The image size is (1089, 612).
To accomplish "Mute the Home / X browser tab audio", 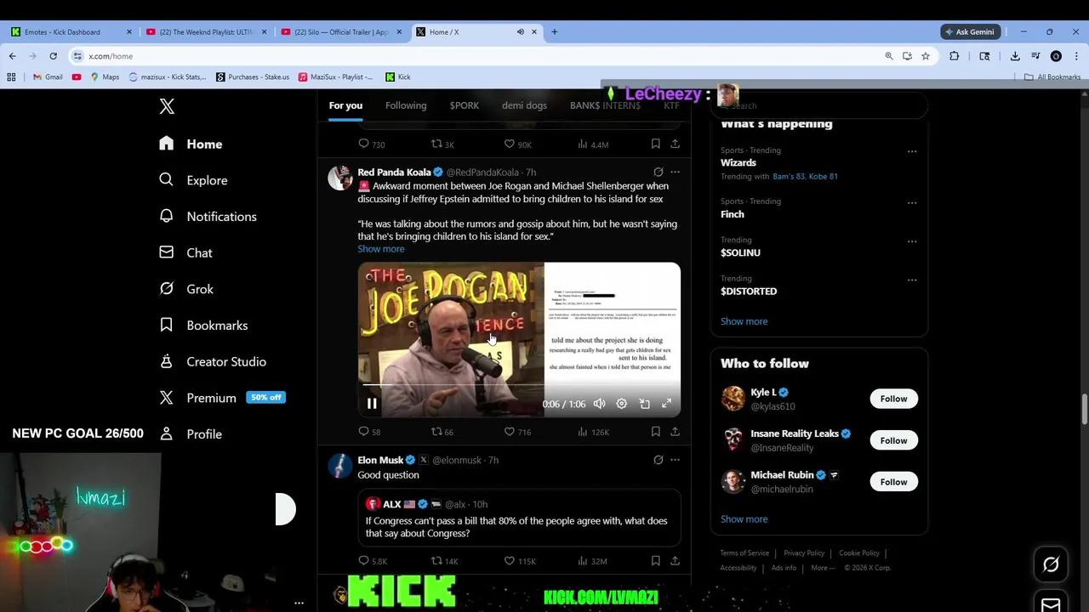I will [521, 32].
